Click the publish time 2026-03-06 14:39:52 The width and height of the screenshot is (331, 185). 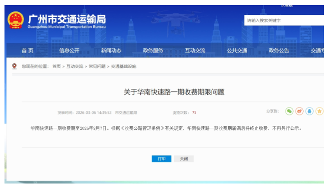[93, 113]
